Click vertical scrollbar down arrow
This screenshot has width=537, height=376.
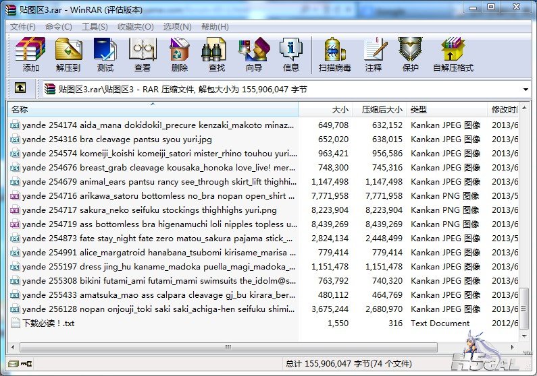(x=524, y=336)
